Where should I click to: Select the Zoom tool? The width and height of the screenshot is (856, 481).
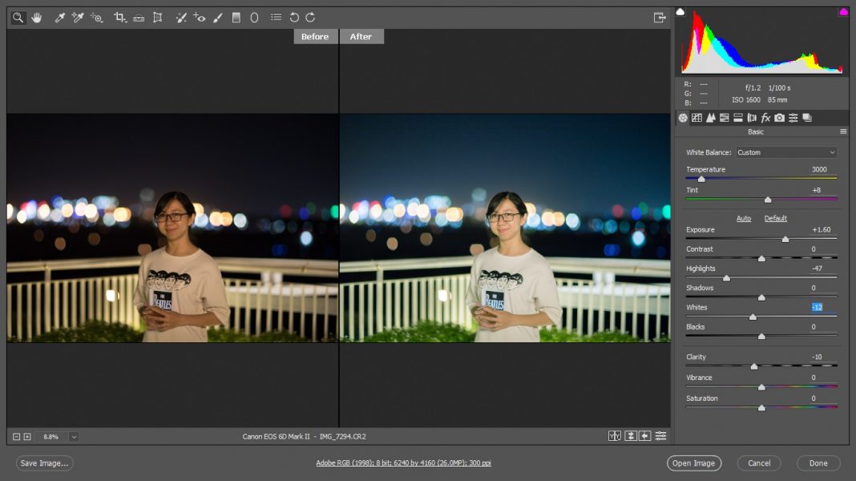click(x=18, y=18)
